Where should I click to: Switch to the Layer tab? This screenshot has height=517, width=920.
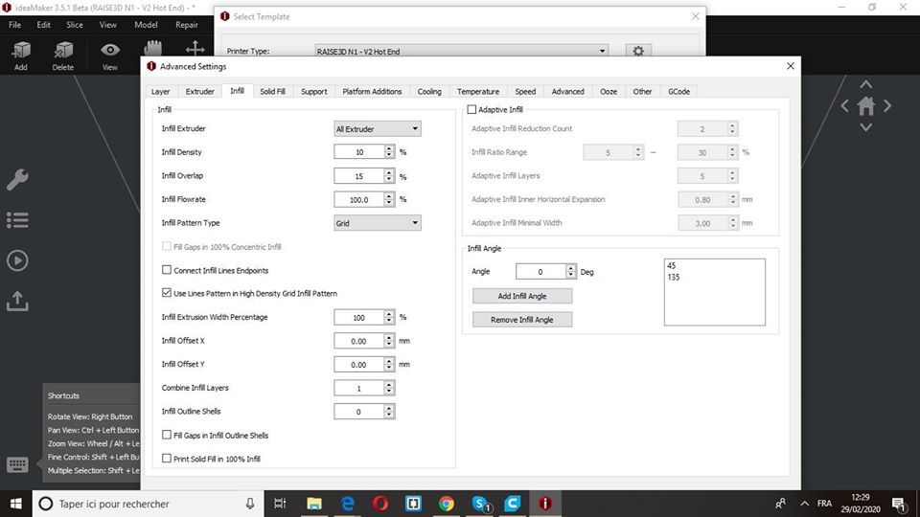pos(160,92)
